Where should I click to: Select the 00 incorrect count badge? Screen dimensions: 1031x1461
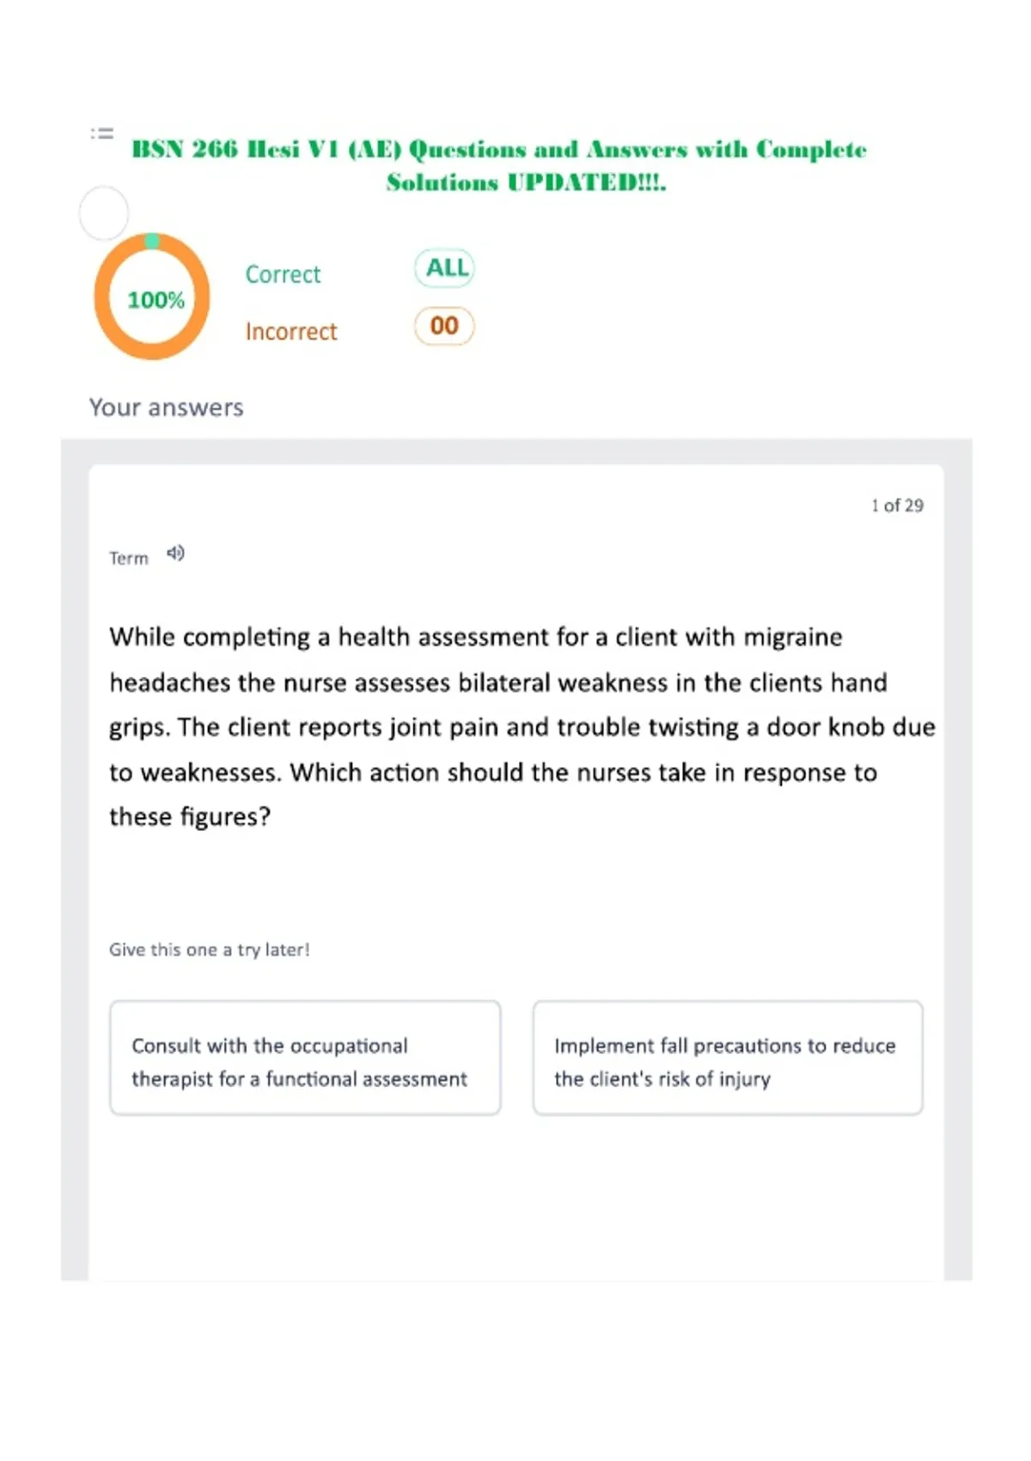pyautogui.click(x=444, y=326)
